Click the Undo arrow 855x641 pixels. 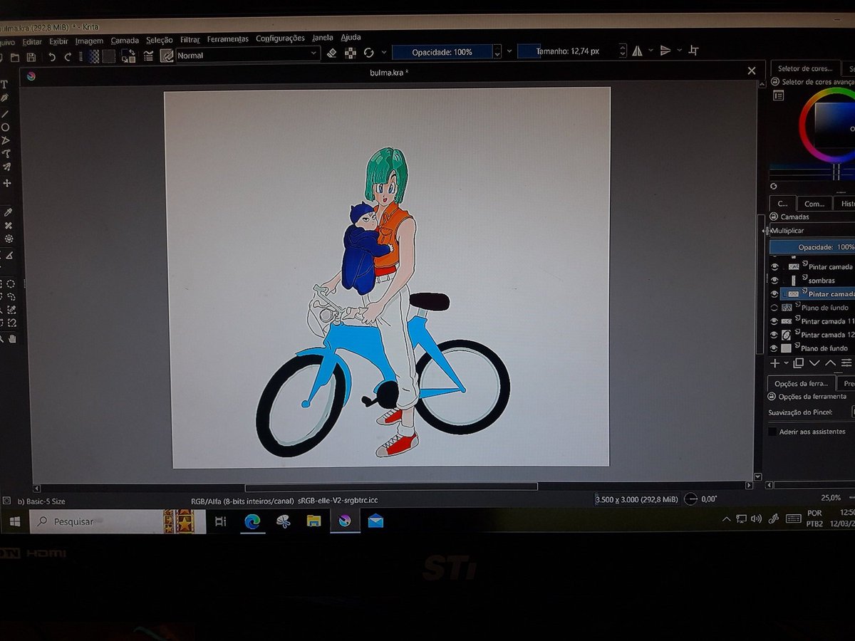coord(52,57)
